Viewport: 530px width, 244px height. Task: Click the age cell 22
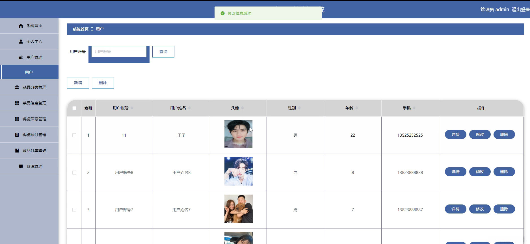click(x=353, y=135)
